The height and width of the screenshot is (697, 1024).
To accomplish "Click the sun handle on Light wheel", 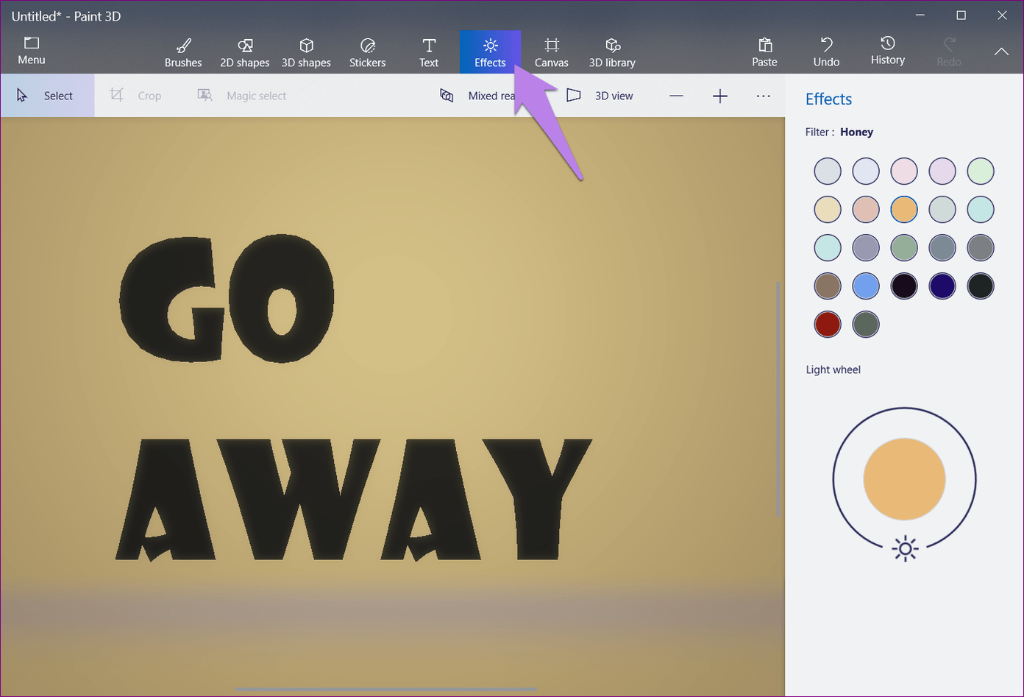I will [x=905, y=549].
